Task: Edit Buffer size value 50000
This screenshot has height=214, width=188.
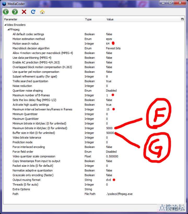Action: (x=110, y=133)
